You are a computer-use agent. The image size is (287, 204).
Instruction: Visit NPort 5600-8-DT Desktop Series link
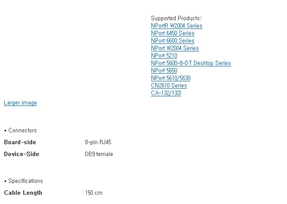point(191,63)
